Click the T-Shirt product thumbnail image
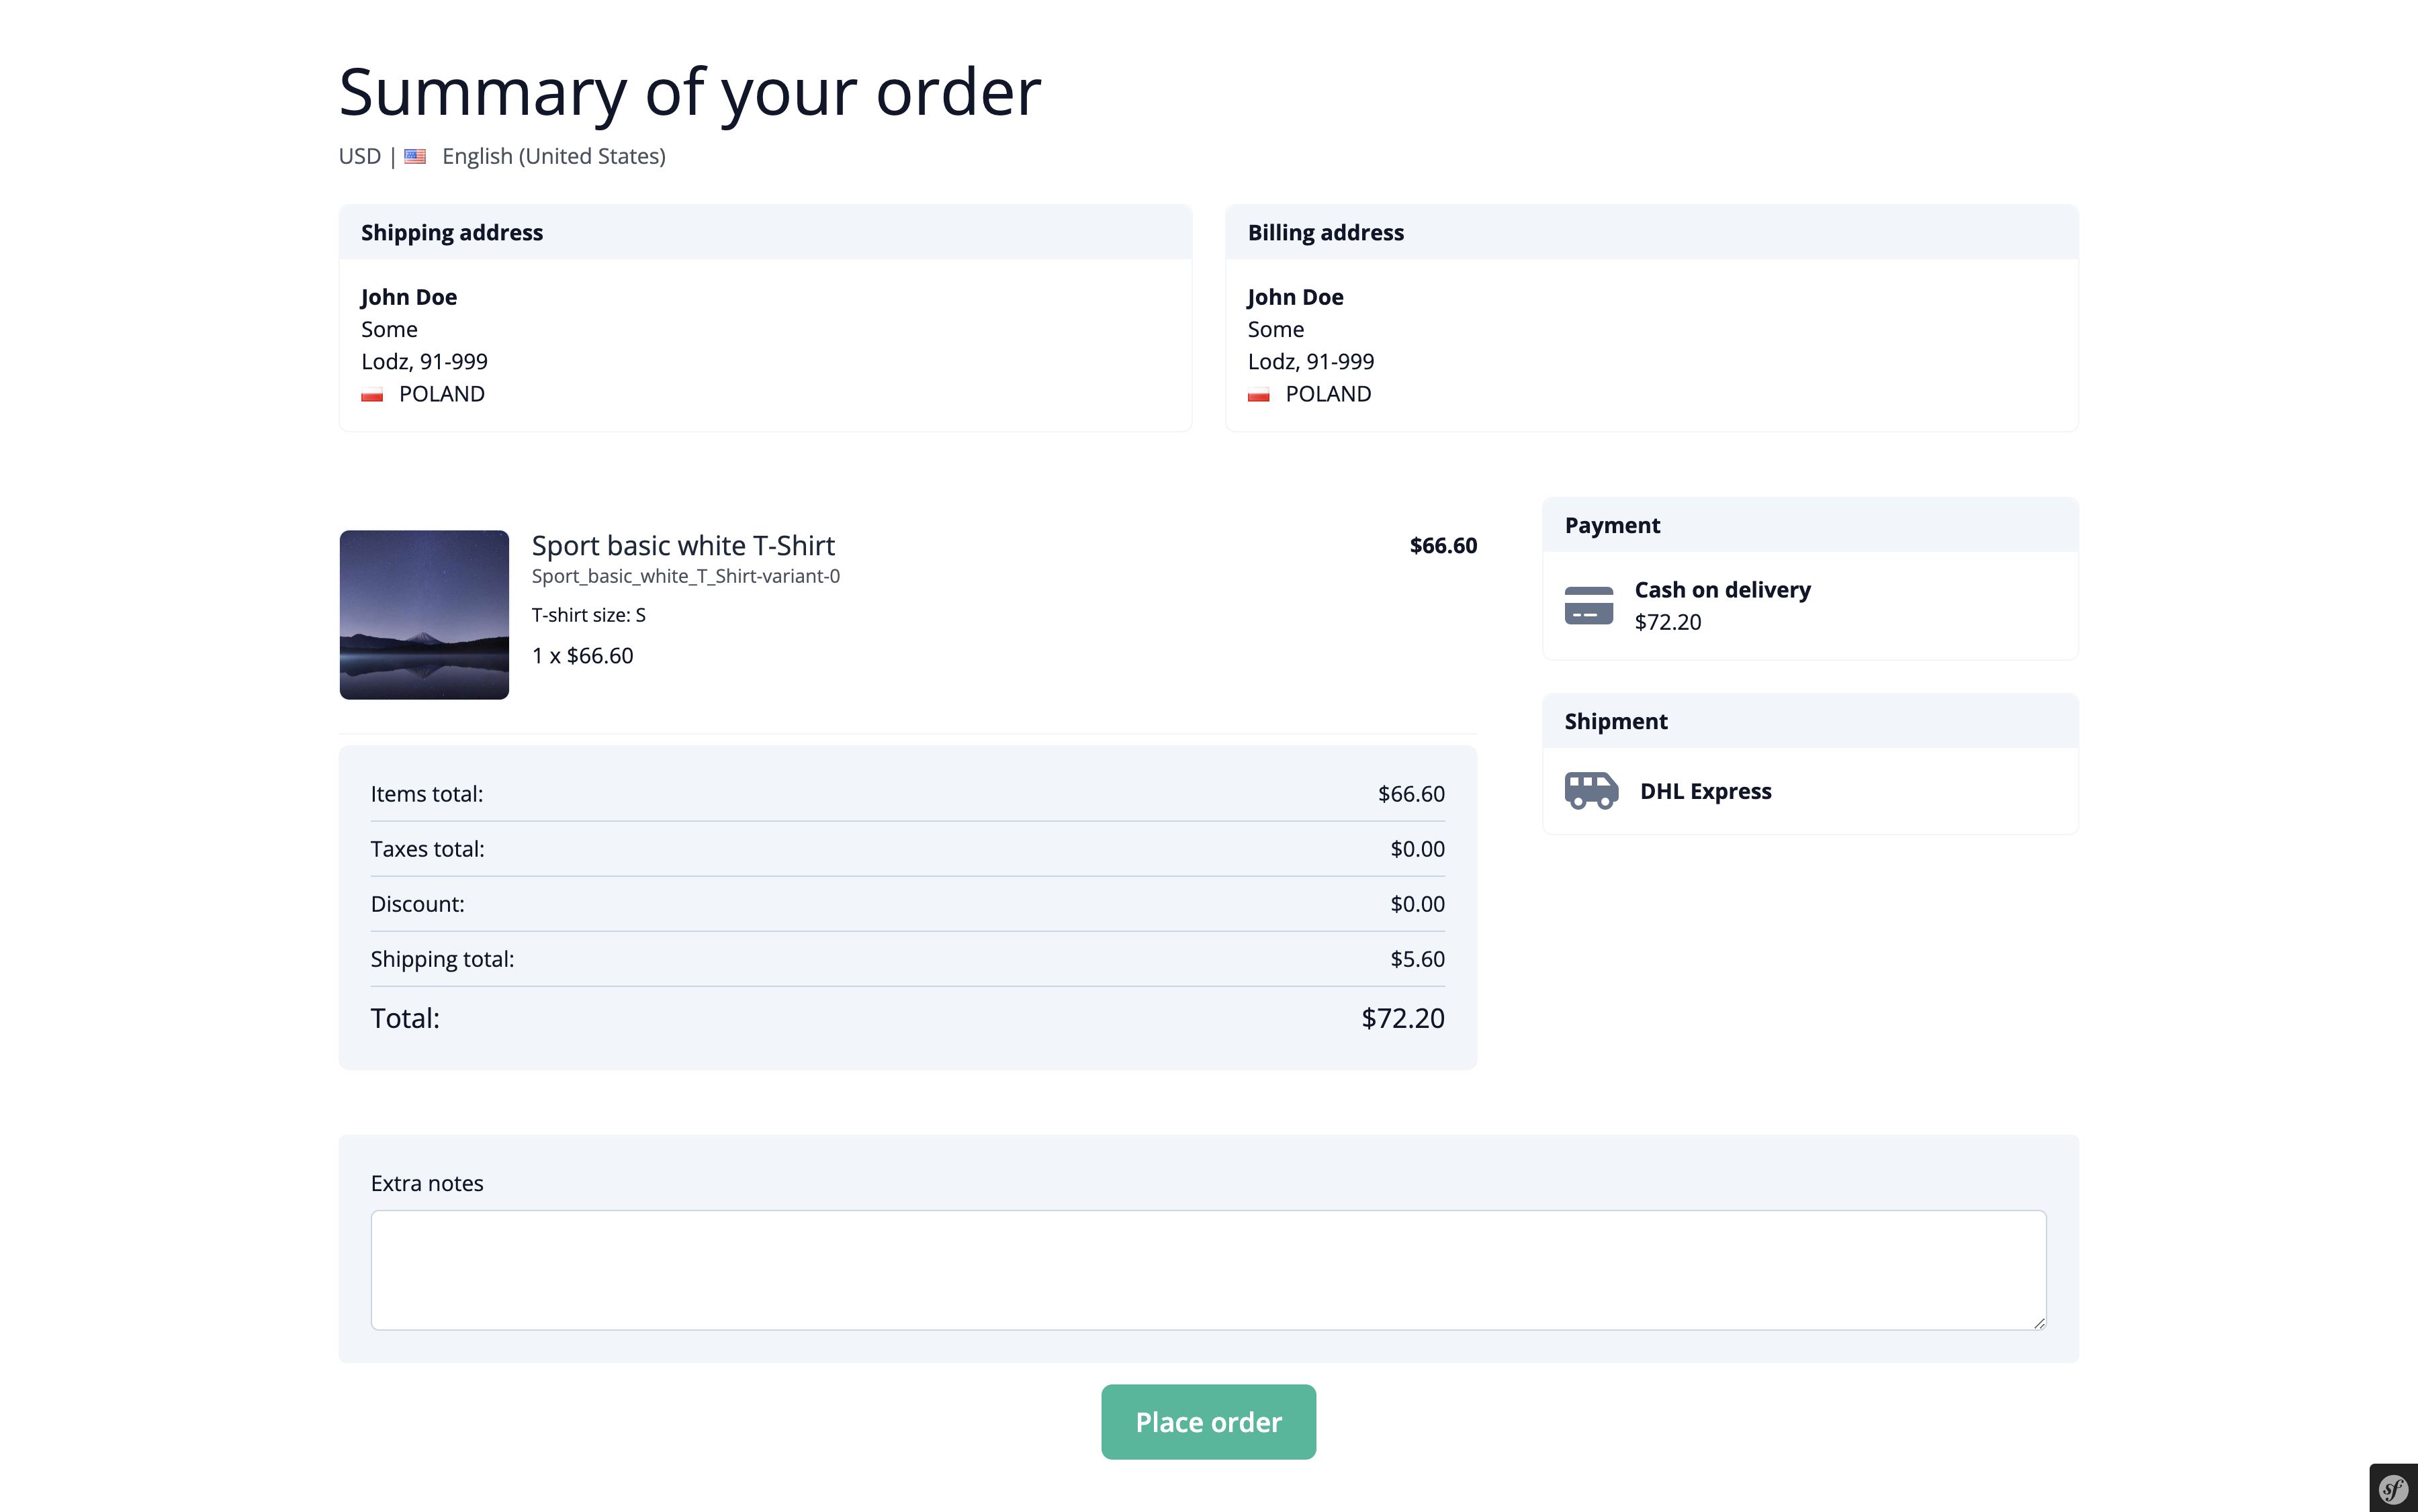The width and height of the screenshot is (2418, 1512). click(424, 615)
